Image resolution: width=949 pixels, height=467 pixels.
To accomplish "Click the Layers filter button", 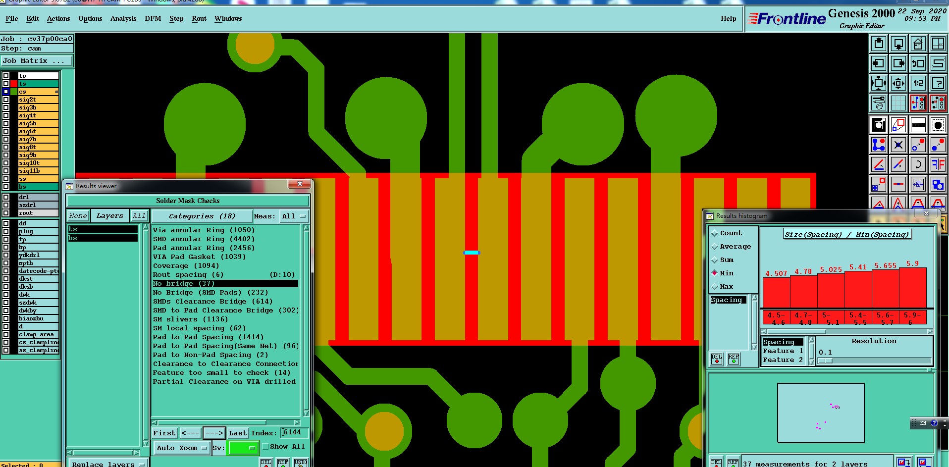I will click(110, 216).
